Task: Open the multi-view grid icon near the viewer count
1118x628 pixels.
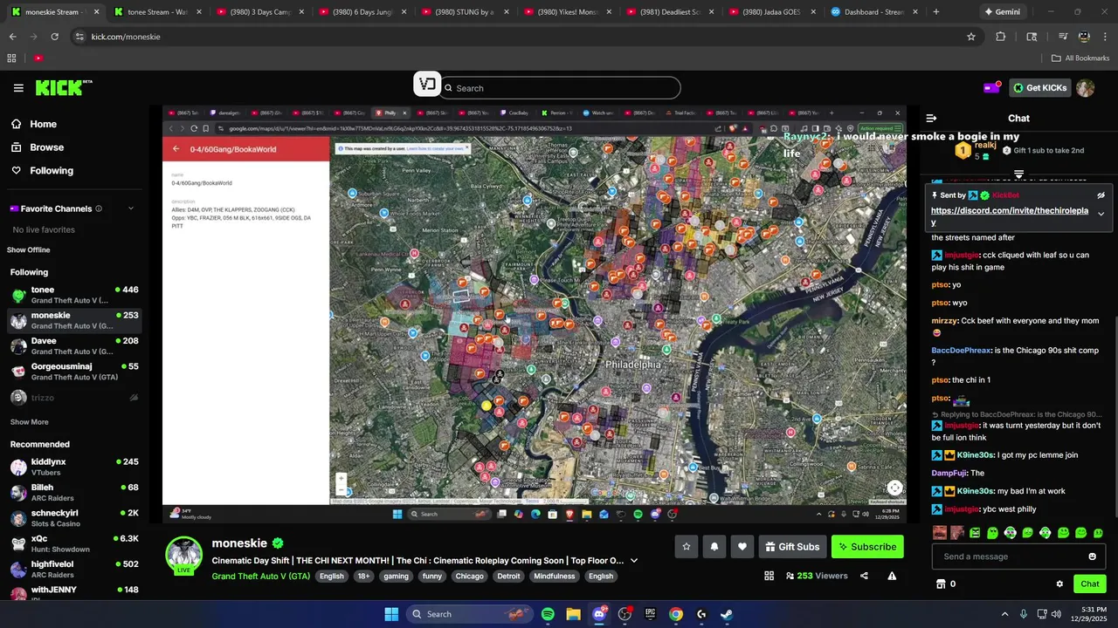Action: 769,576
